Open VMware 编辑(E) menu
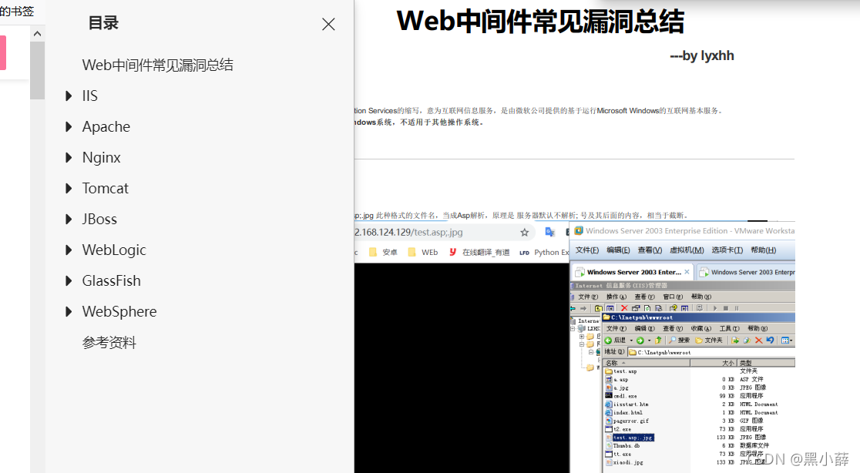The image size is (860, 473). (618, 250)
